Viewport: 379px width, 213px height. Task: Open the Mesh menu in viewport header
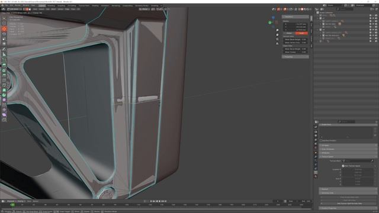[x=53, y=9]
